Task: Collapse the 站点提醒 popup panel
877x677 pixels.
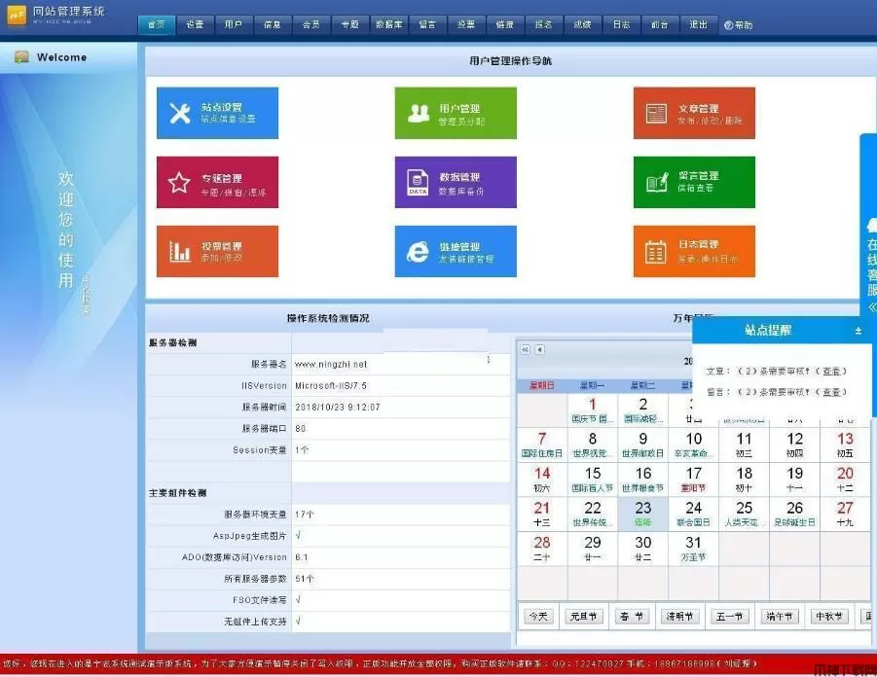Action: pyautogui.click(x=859, y=331)
